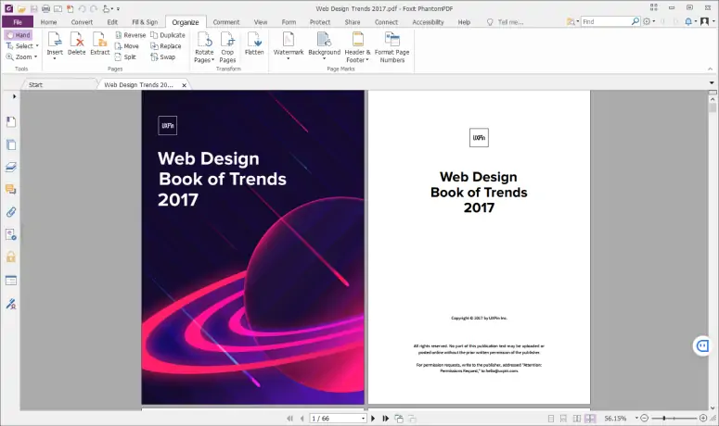The image size is (719, 426).
Task: Open the Security lock panel icon
Action: coord(11,257)
